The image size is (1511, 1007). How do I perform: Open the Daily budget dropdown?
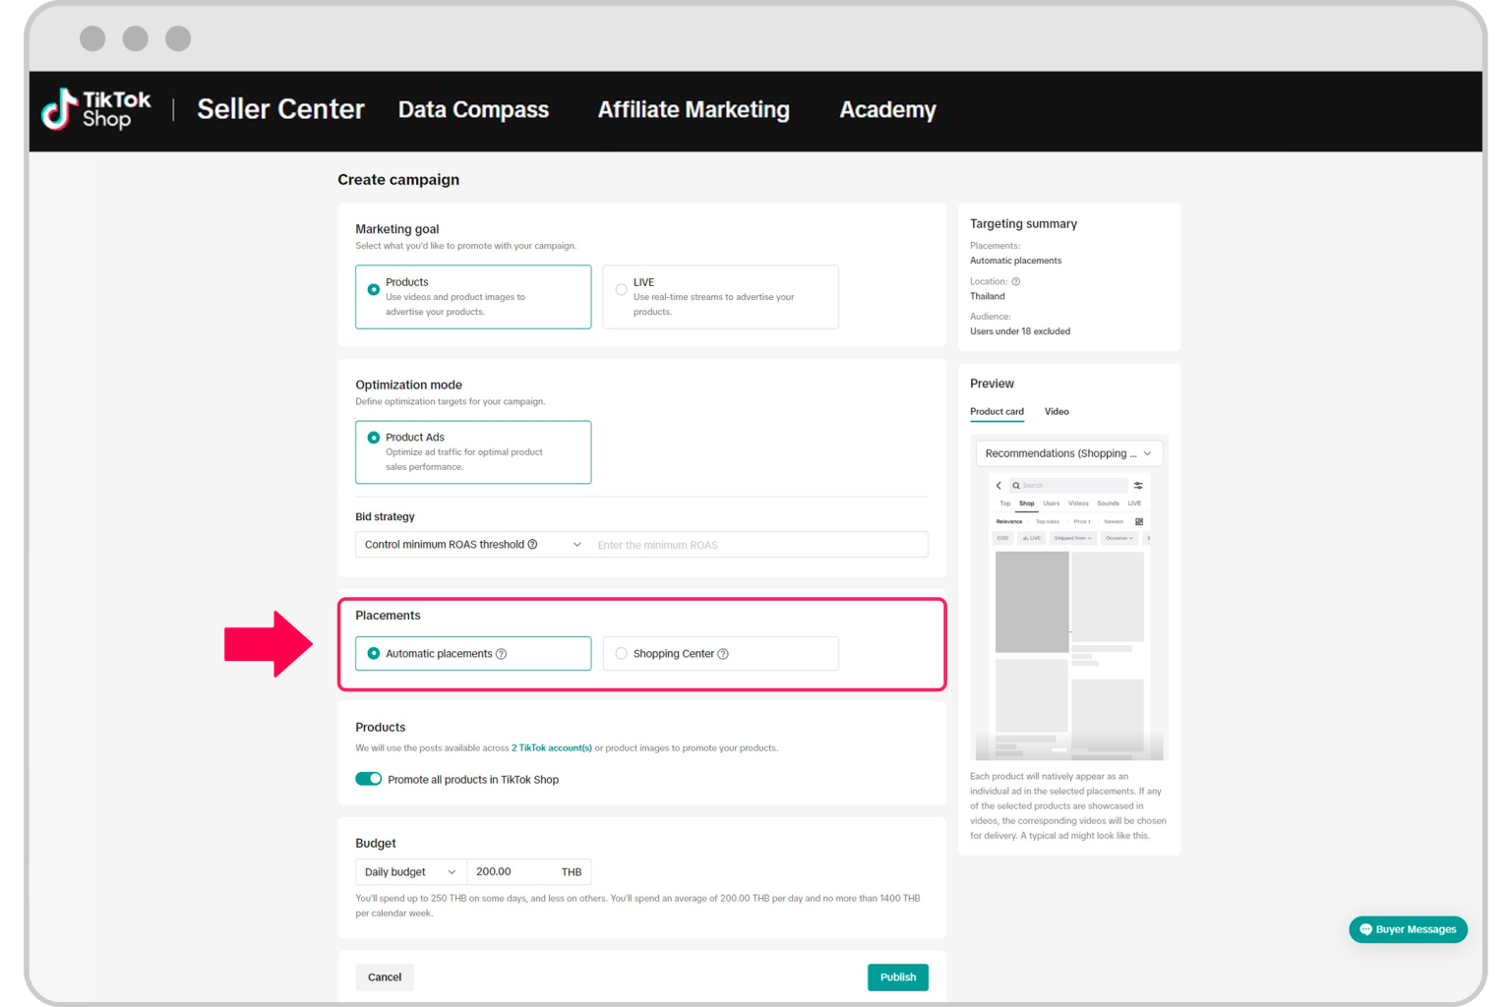click(x=409, y=871)
